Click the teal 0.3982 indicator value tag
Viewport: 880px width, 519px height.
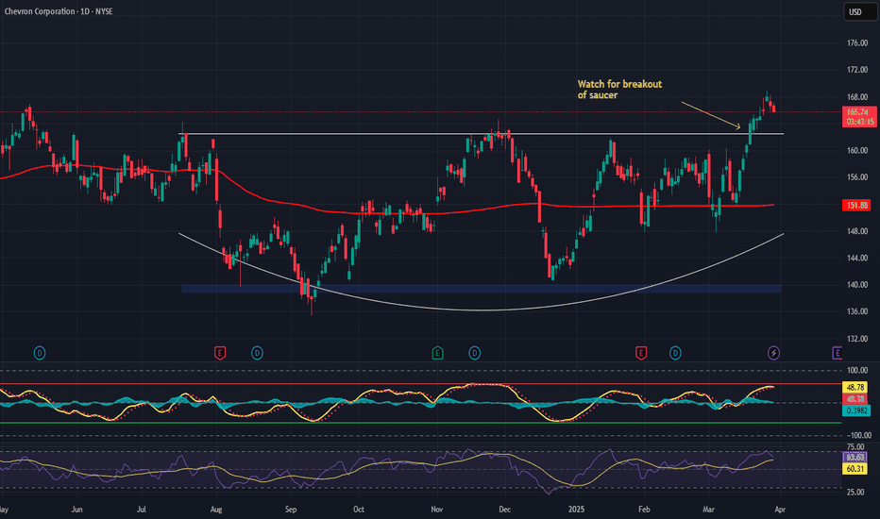(x=856, y=410)
